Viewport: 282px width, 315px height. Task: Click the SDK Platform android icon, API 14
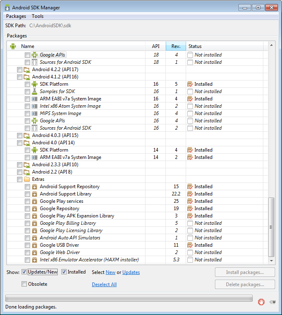click(35, 150)
